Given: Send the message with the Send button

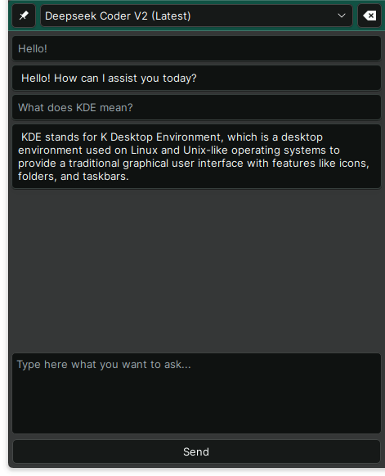Looking at the screenshot, I should tap(196, 451).
